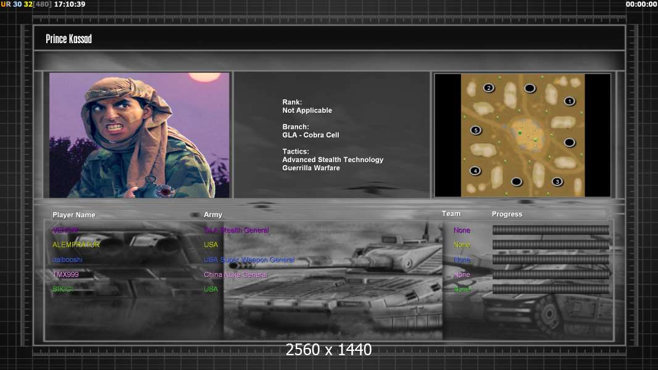Screen dimensions: 658x370
Task: Select player name TMX999
Action: tap(65, 274)
